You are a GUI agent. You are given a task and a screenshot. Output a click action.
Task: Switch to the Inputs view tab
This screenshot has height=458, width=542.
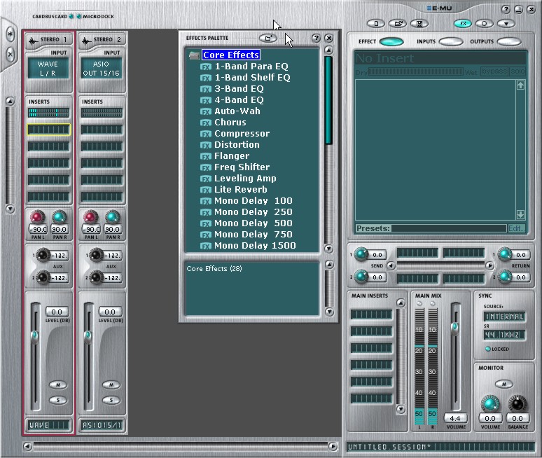click(x=450, y=42)
